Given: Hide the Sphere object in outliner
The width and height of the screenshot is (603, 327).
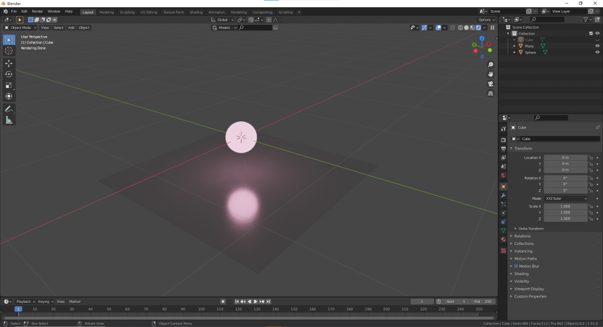Looking at the screenshot, I should coord(597,52).
